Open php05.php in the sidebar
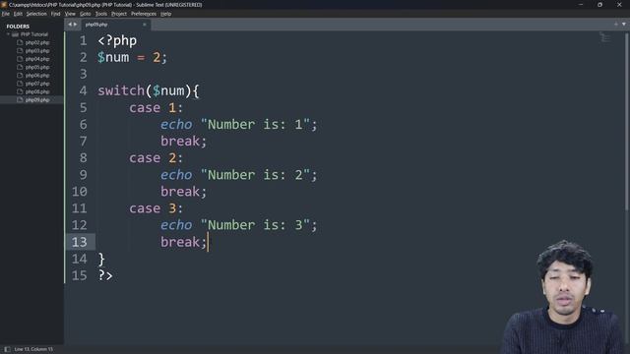Screen dimensions: 630x354 37,68
